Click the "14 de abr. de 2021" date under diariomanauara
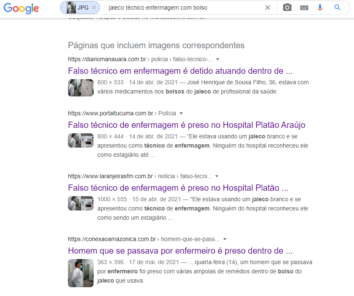Image resolution: width=354 pixels, height=296 pixels. pos(153,82)
